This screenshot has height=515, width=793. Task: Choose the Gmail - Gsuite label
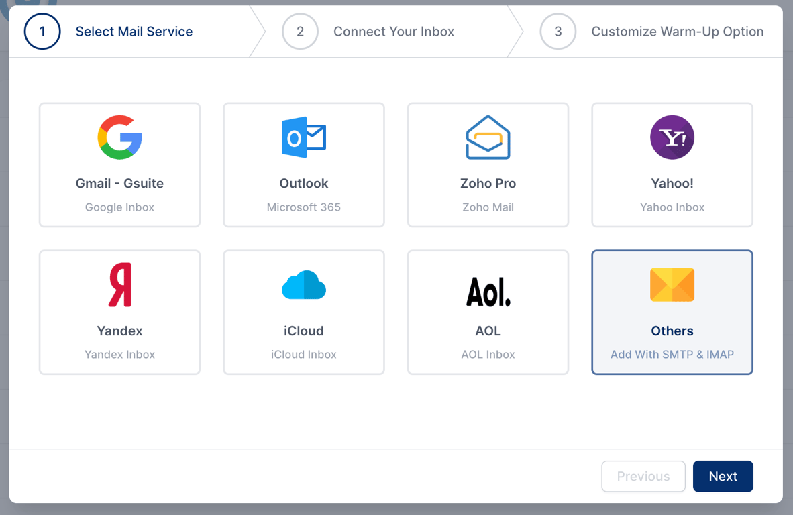click(x=119, y=184)
